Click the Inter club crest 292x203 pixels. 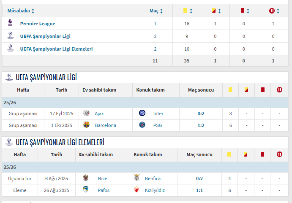tap(142, 113)
